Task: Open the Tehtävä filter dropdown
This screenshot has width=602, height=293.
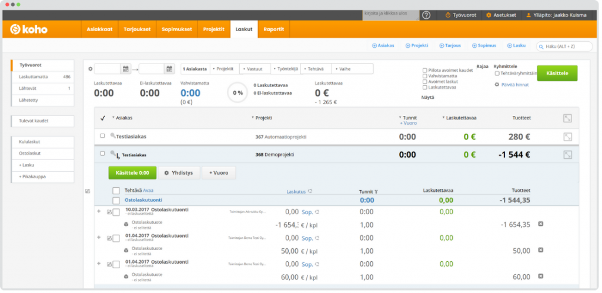Action: pyautogui.click(x=316, y=69)
